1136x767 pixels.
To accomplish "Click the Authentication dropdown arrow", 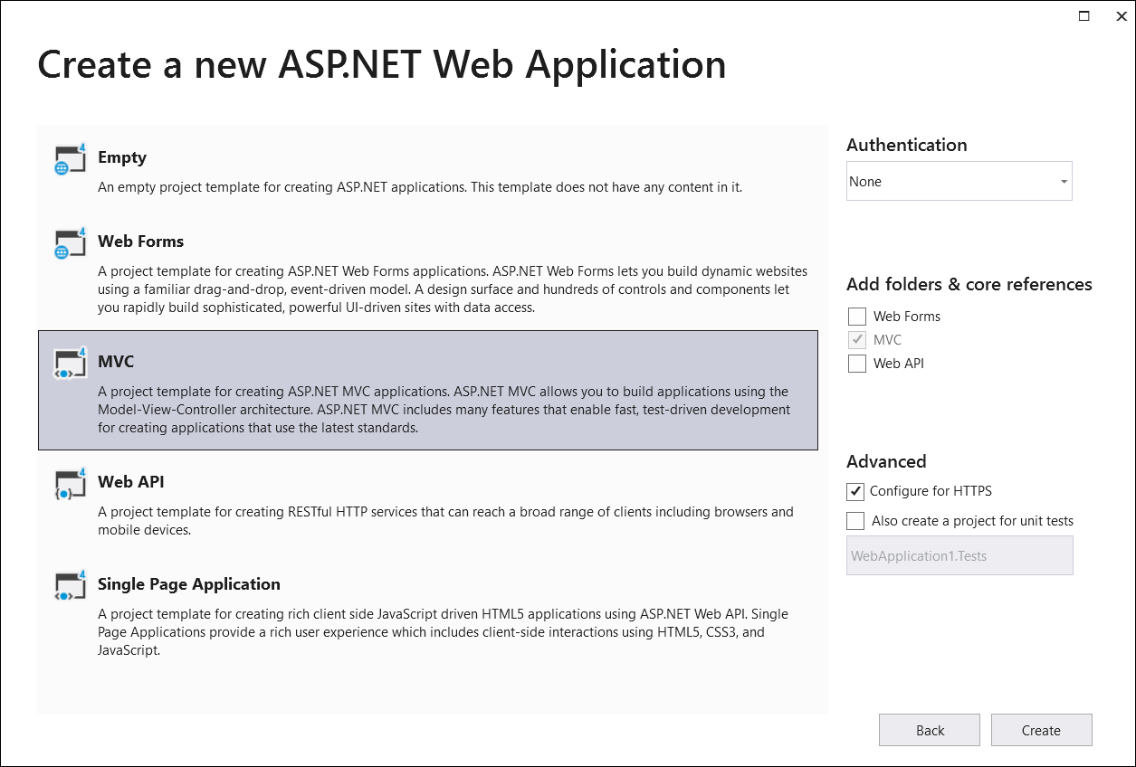I will [1064, 181].
